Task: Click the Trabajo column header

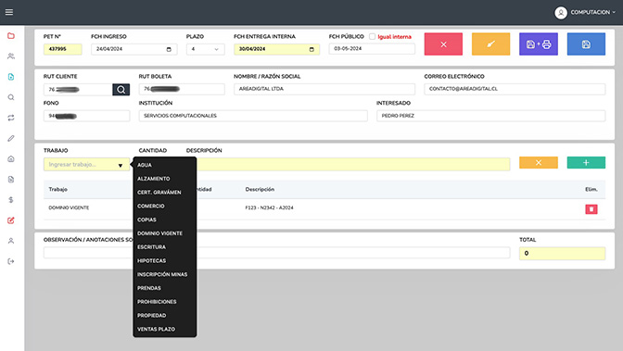Action: (x=58, y=190)
